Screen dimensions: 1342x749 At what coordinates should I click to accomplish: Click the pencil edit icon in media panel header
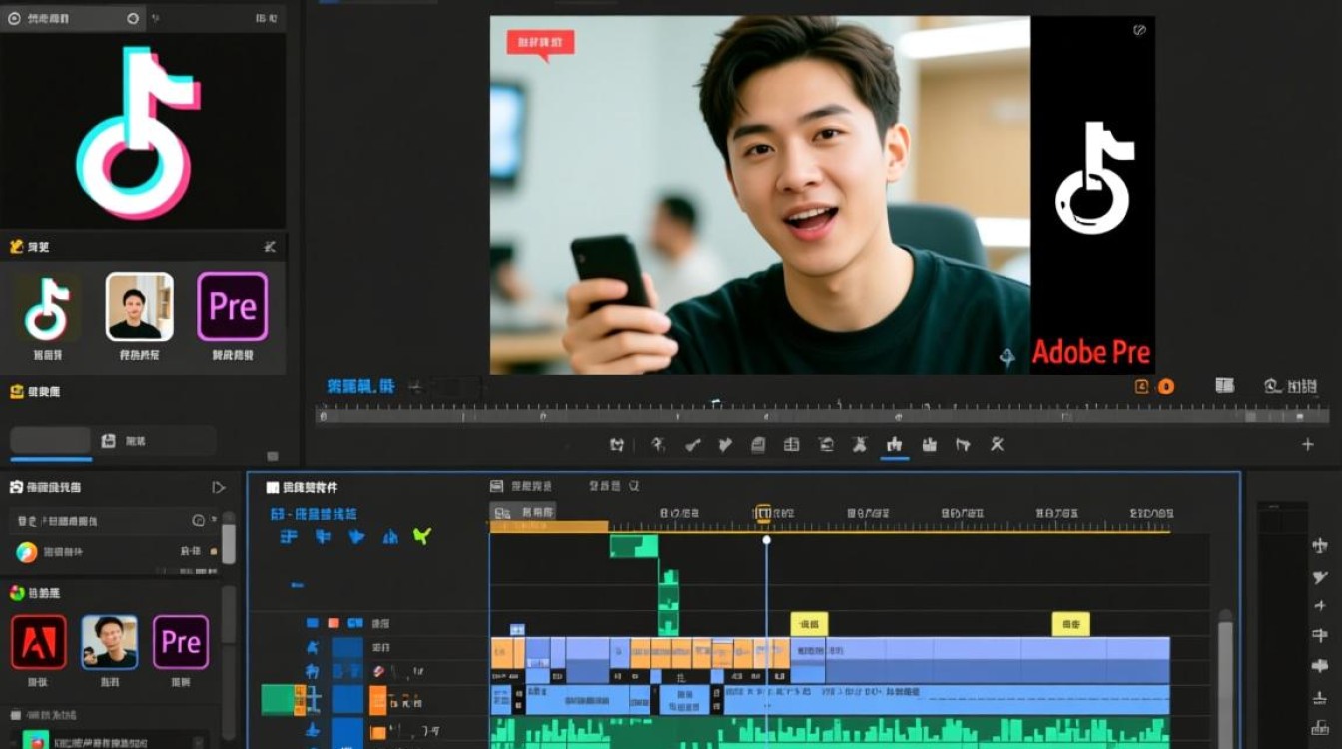270,247
